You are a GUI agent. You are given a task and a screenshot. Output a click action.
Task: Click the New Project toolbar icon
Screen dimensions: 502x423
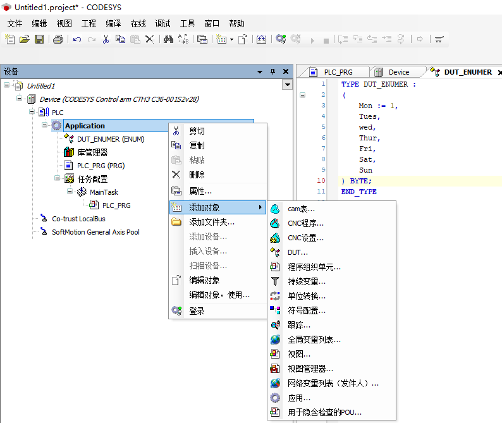pos(10,39)
